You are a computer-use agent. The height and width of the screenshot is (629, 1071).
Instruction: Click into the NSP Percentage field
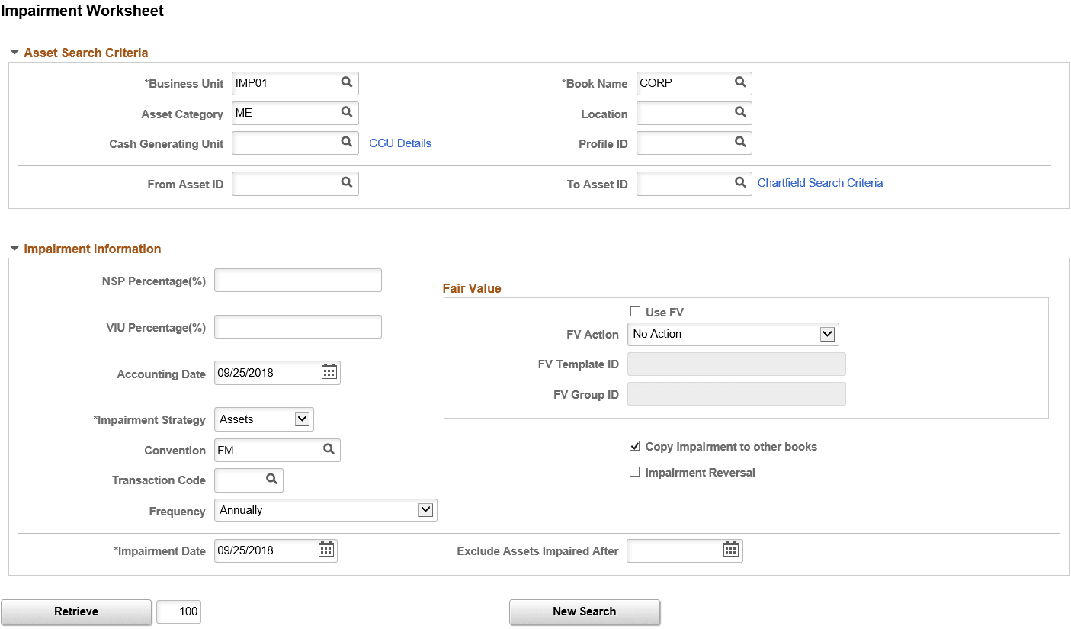pos(298,281)
